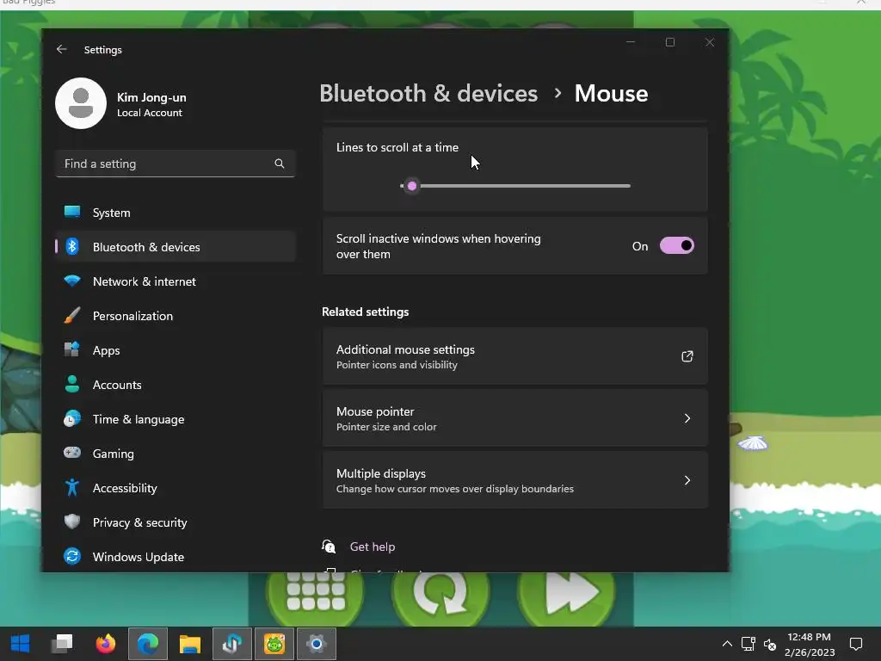The height and width of the screenshot is (661, 881).
Task: Click the Find a setting search box
Action: point(176,164)
